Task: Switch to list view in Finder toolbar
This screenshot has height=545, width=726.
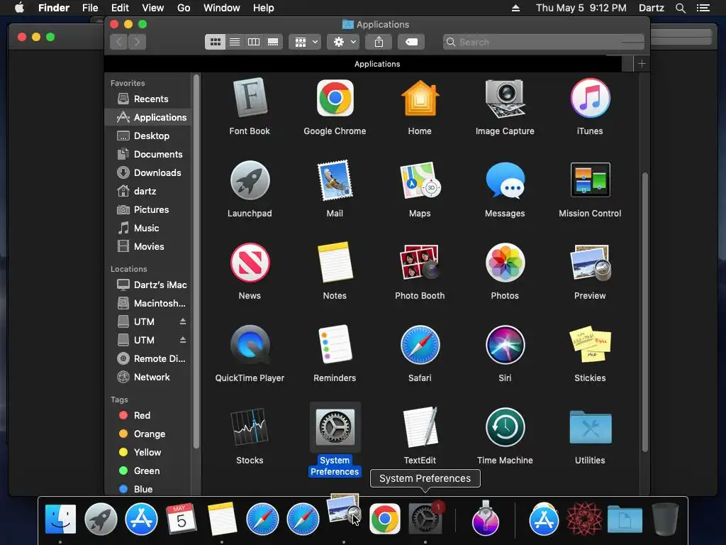Action: coord(235,42)
